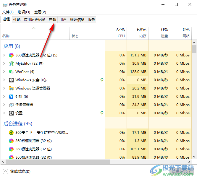The image size is (197, 179).
Task: Select the Windows 资源管理器 row name
Action: [33, 88]
